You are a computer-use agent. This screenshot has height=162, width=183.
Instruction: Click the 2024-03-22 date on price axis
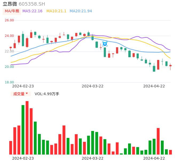(93, 86)
